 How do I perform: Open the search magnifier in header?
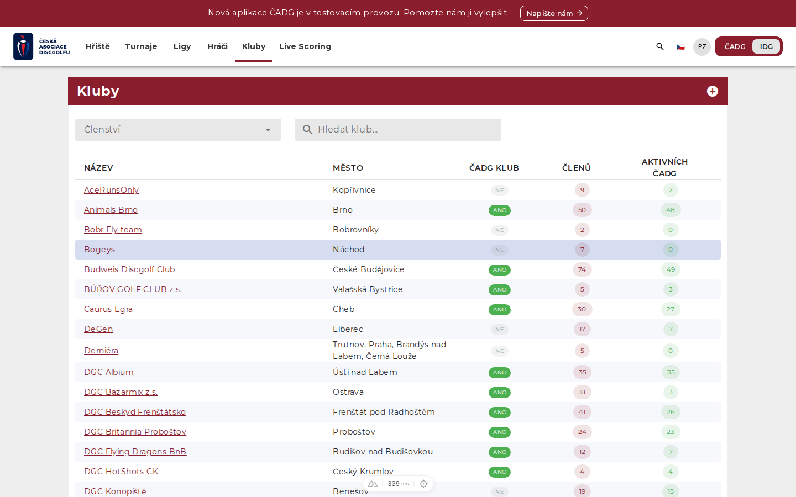tap(659, 46)
